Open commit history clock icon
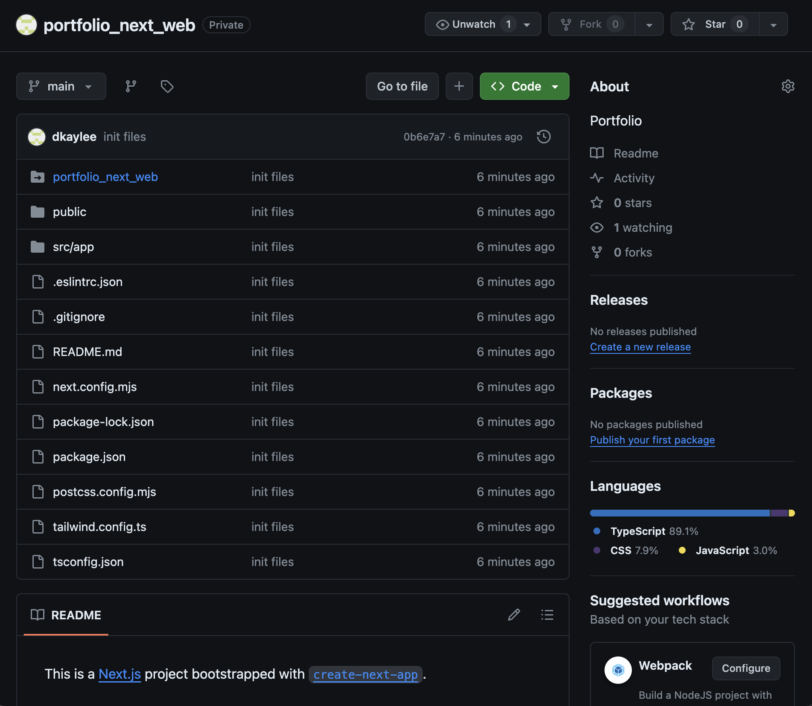812x706 pixels. pyautogui.click(x=543, y=137)
